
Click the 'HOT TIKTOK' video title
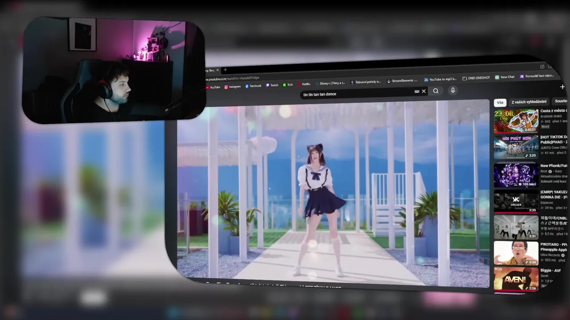554,140
